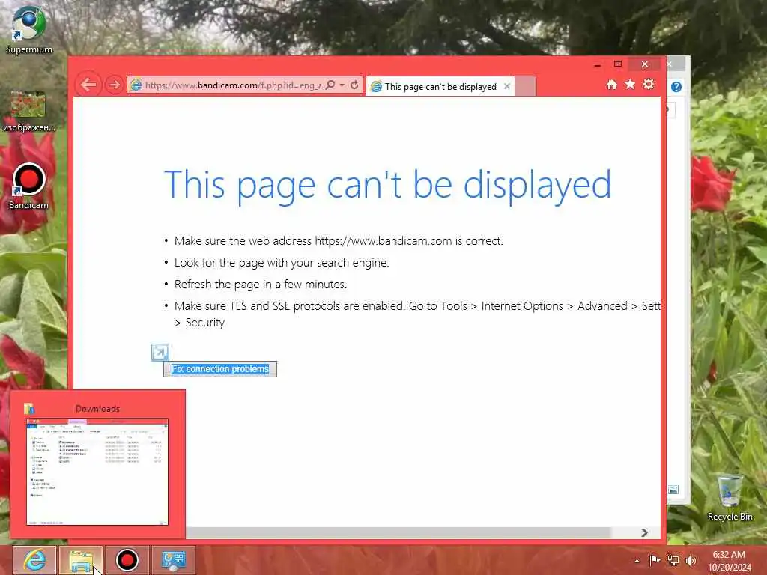767x575 pixels.
Task: Close the background window behind Internet Explorer
Action: pos(669,64)
